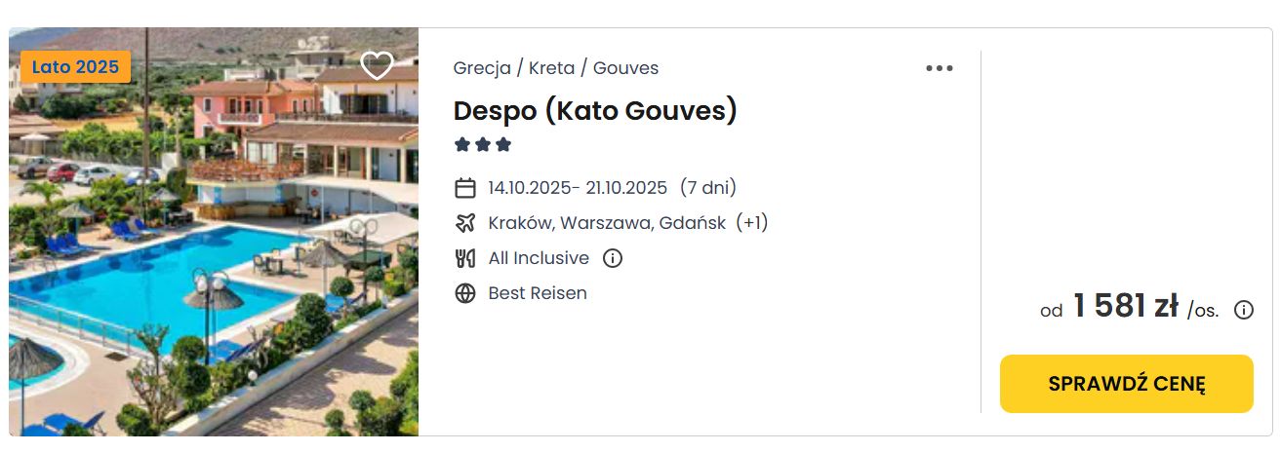Open the hotel pool photo thumbnail
The width and height of the screenshot is (1281, 453).
pyautogui.click(x=214, y=232)
